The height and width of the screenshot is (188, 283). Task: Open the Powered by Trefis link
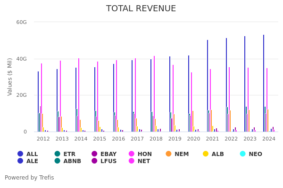tap(29, 178)
